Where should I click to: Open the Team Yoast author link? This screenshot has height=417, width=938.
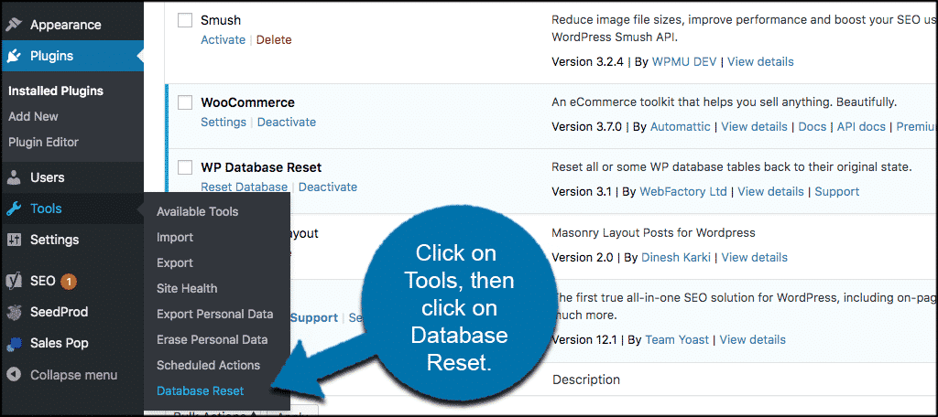point(677,340)
